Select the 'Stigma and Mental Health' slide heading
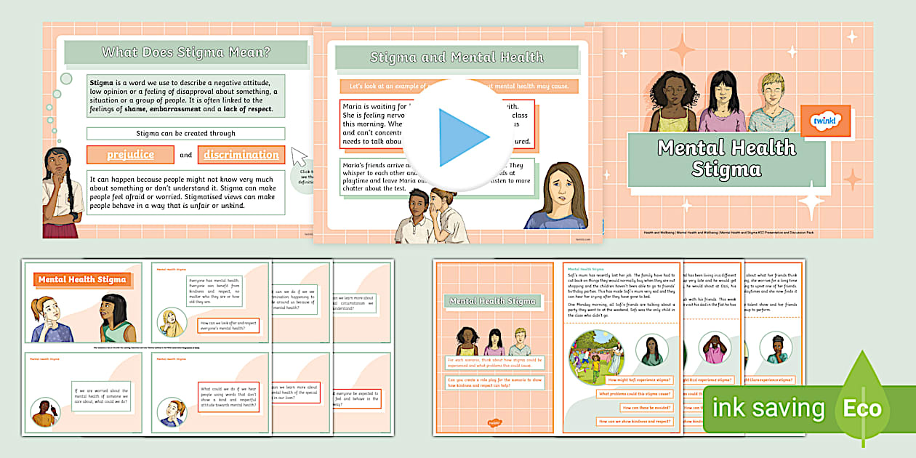Image resolution: width=916 pixels, height=458 pixels. pyautogui.click(x=457, y=56)
